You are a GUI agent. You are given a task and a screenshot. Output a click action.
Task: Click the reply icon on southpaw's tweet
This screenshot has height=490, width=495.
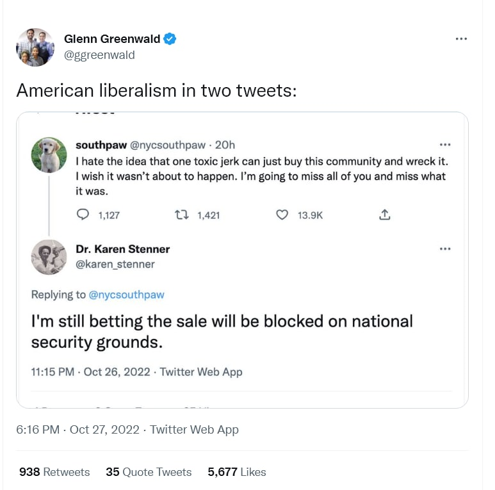pyautogui.click(x=83, y=215)
